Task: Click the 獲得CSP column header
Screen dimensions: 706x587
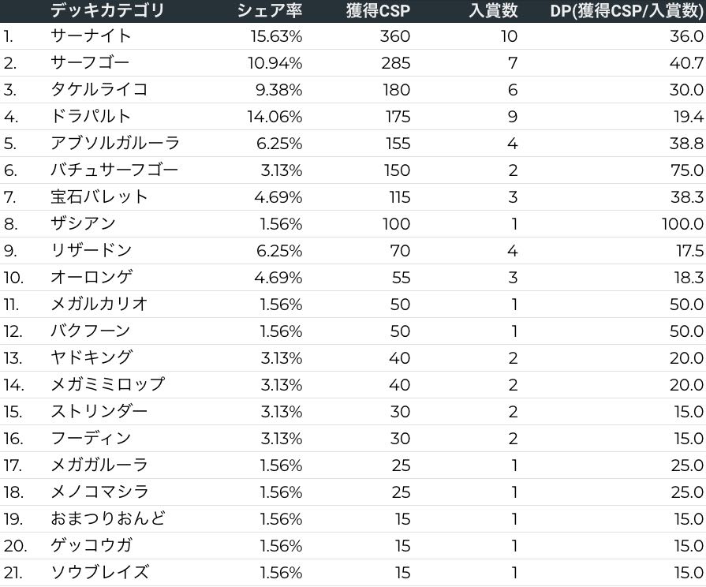Action: [378, 10]
